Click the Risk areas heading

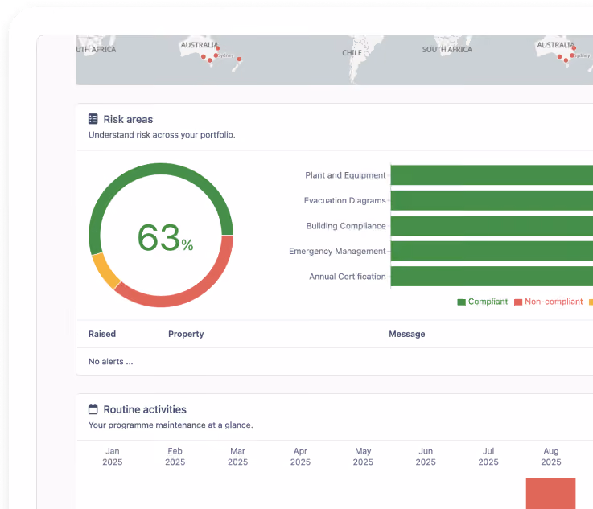128,119
